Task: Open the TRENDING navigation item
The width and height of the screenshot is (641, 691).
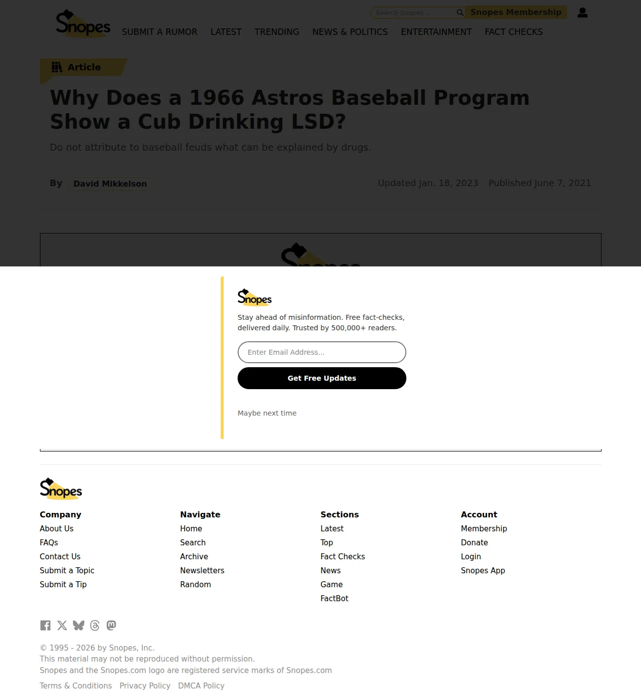Action: (x=277, y=32)
